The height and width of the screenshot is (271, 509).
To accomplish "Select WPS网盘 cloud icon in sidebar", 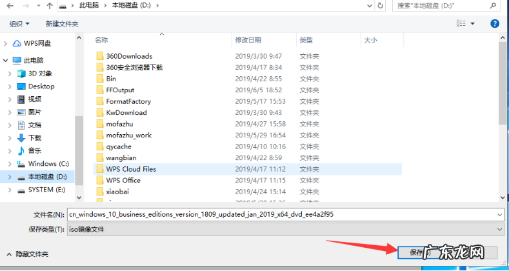I will (x=17, y=43).
